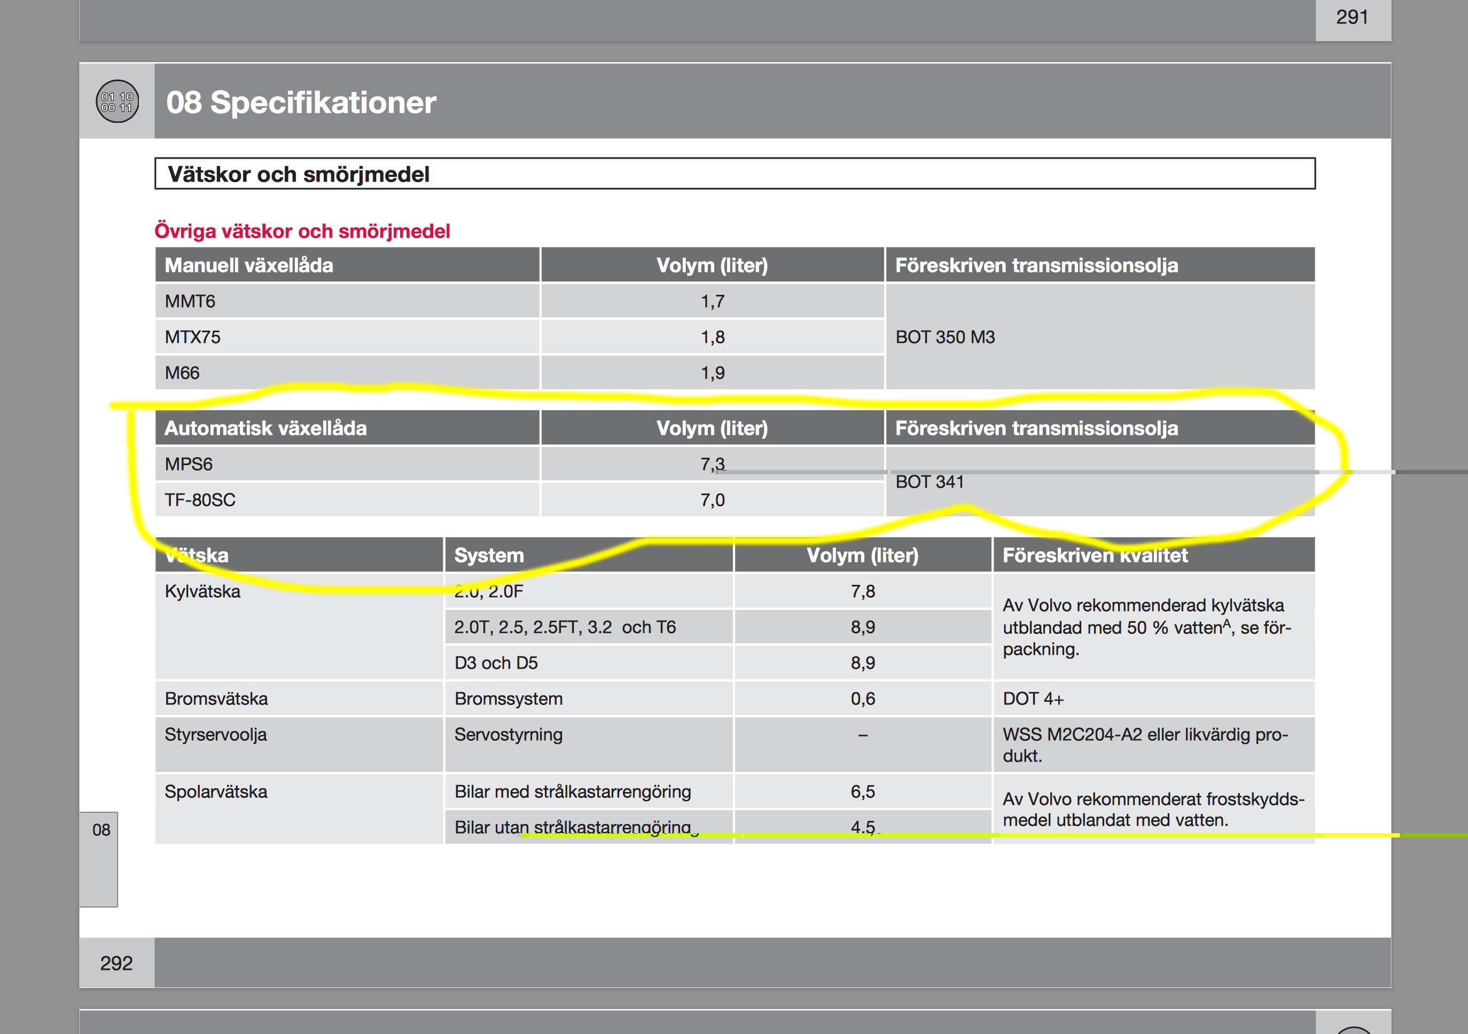Click page number 291 at top
This screenshot has width=1468, height=1034.
pos(1352,17)
